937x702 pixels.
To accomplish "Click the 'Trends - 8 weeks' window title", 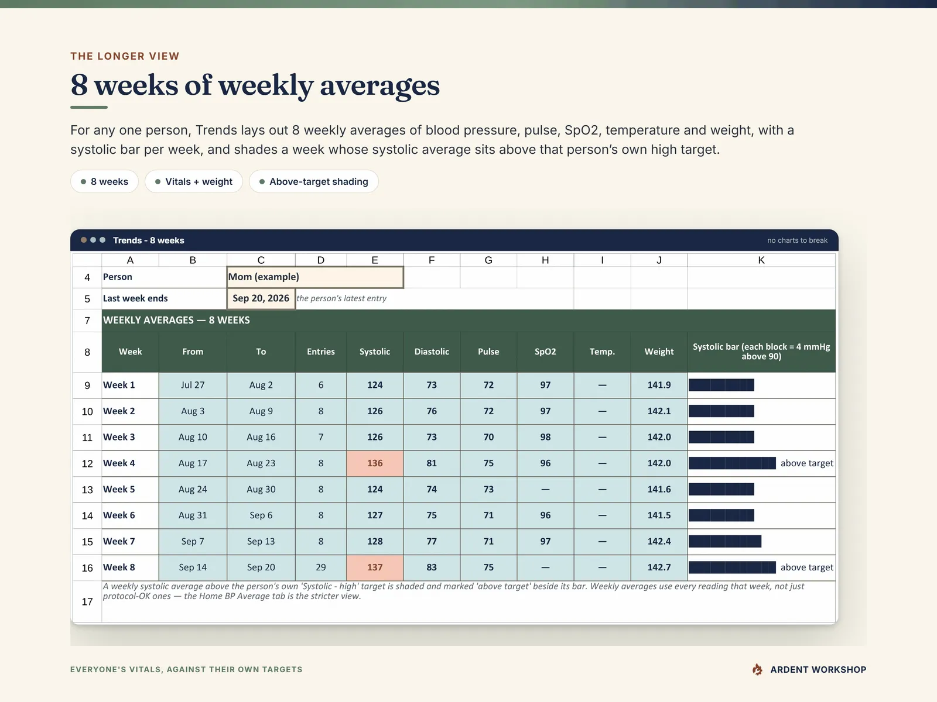I will tap(149, 240).
